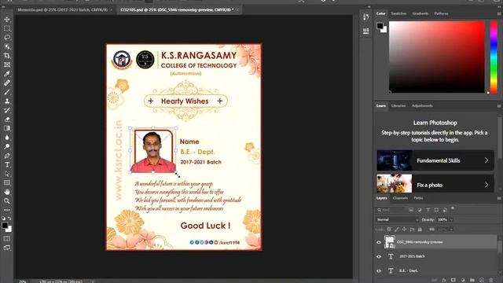Toggle filter for smart objects
The width and height of the screenshot is (503, 283).
(x=445, y=210)
